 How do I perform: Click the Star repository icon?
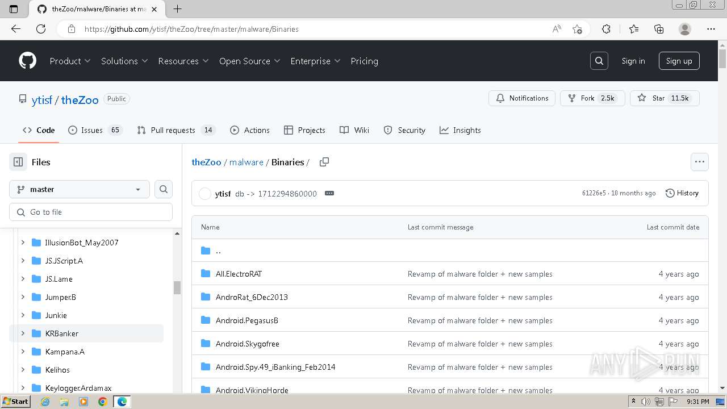pos(642,98)
